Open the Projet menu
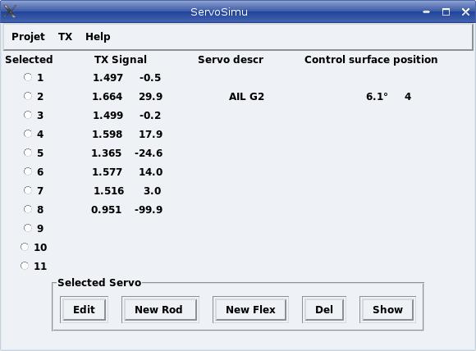This screenshot has width=476, height=351. [x=28, y=37]
